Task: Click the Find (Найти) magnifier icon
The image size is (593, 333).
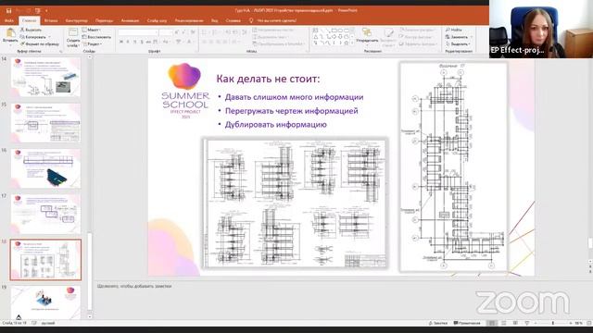Action: tap(448, 30)
